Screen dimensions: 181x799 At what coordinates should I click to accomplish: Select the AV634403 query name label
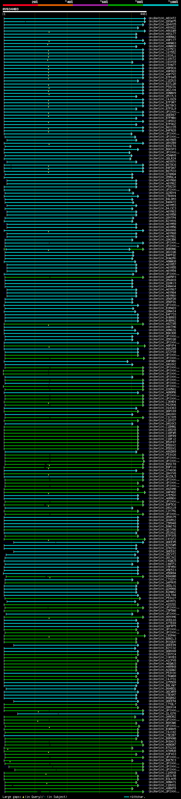pos(10,9)
